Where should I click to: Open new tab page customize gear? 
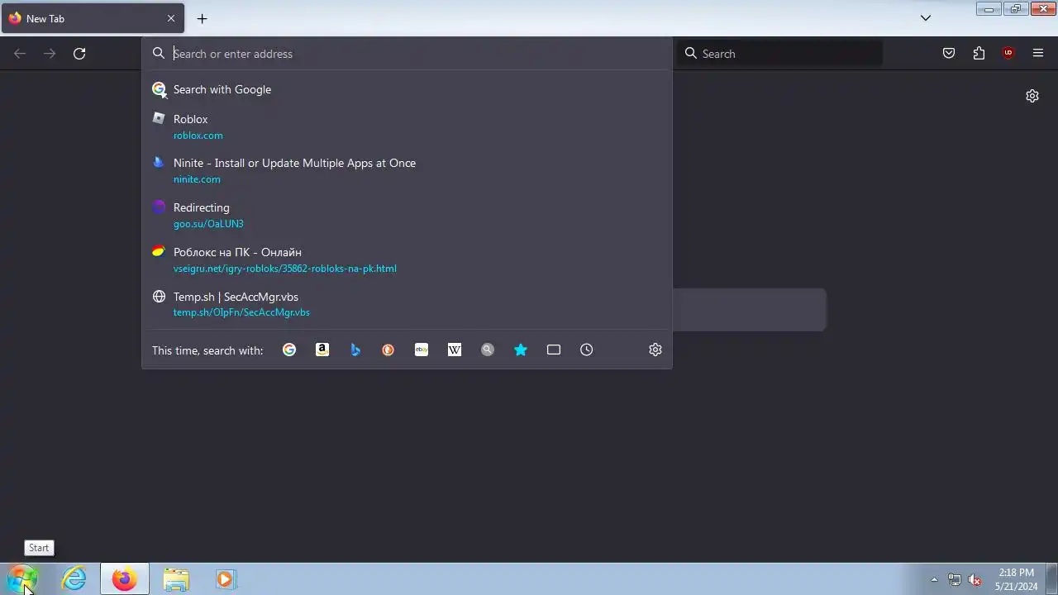click(x=1032, y=96)
